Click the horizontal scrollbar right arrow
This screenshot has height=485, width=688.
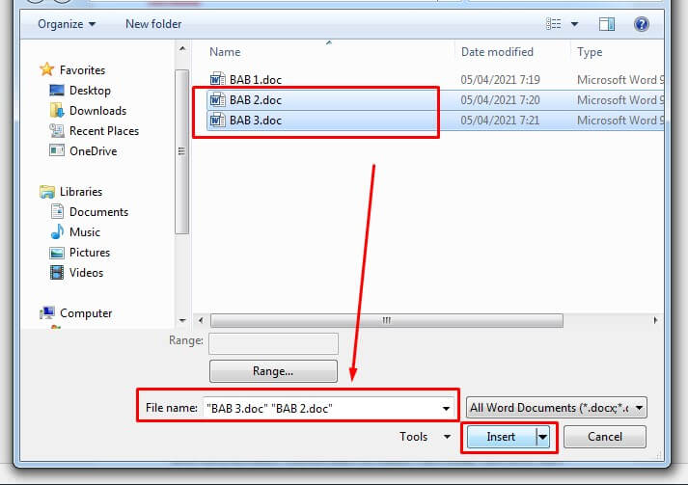(655, 320)
